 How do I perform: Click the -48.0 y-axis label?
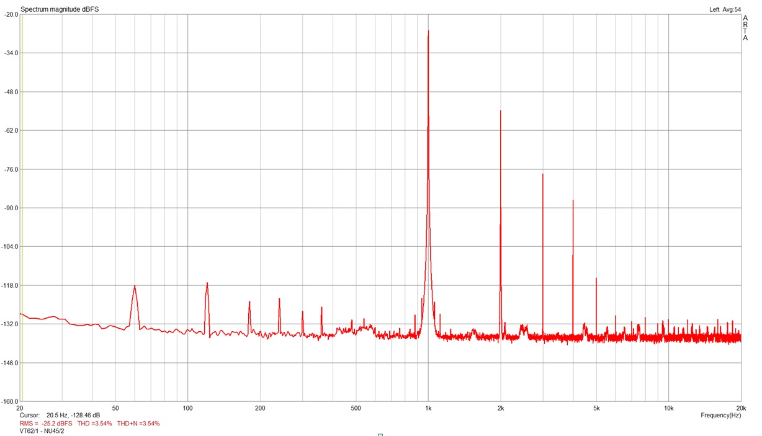click(11, 92)
